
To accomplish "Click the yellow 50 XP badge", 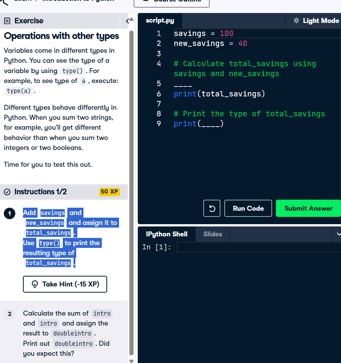I will [x=109, y=192].
